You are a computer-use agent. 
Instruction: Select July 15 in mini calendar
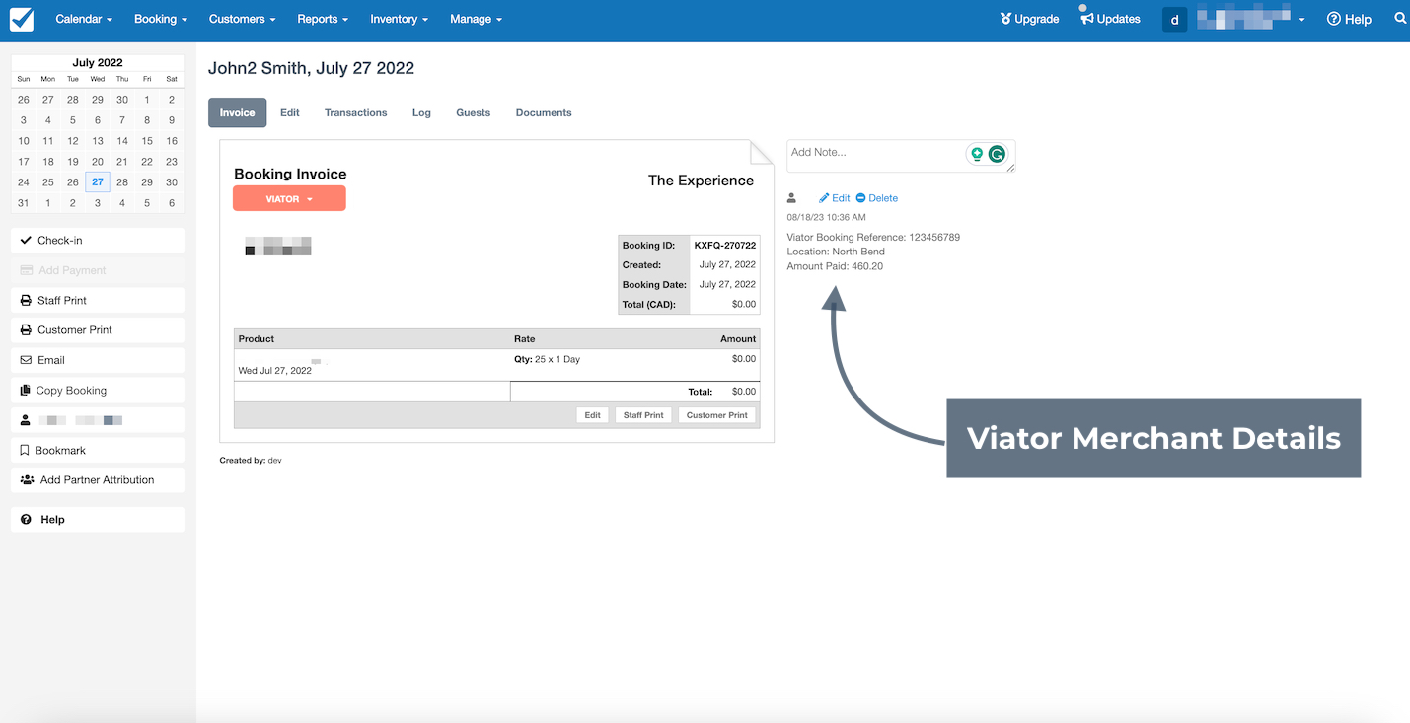coord(147,141)
